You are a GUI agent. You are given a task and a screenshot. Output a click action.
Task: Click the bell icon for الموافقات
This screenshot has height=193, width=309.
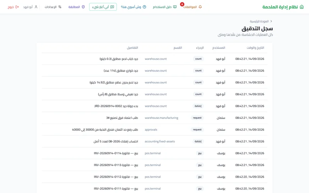(x=200, y=7)
